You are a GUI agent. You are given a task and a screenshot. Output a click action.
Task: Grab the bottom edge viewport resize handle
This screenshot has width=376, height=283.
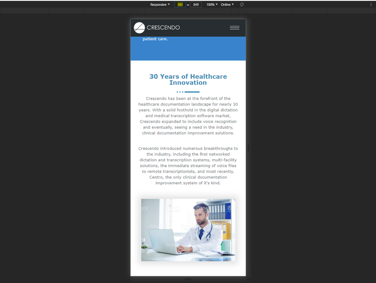tap(188, 279)
